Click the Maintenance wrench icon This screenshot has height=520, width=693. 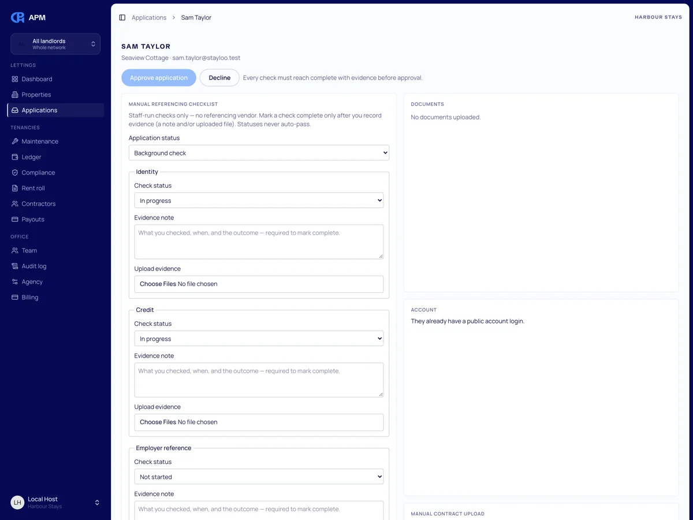[x=15, y=142]
